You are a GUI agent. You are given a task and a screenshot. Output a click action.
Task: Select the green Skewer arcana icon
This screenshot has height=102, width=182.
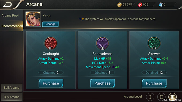(154, 43)
